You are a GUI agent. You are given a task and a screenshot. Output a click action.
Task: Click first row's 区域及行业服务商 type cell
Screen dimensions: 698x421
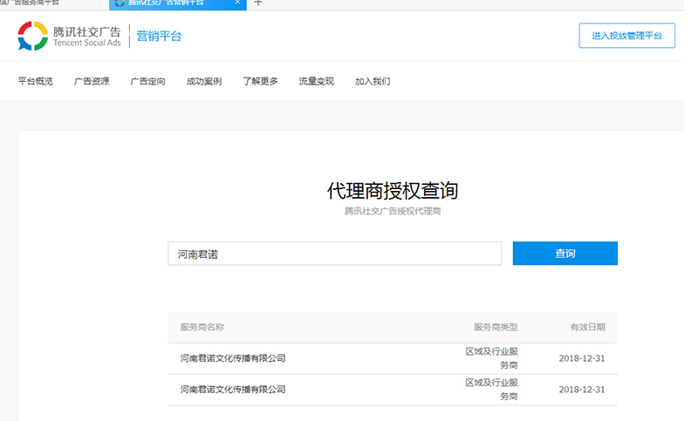pos(492,358)
